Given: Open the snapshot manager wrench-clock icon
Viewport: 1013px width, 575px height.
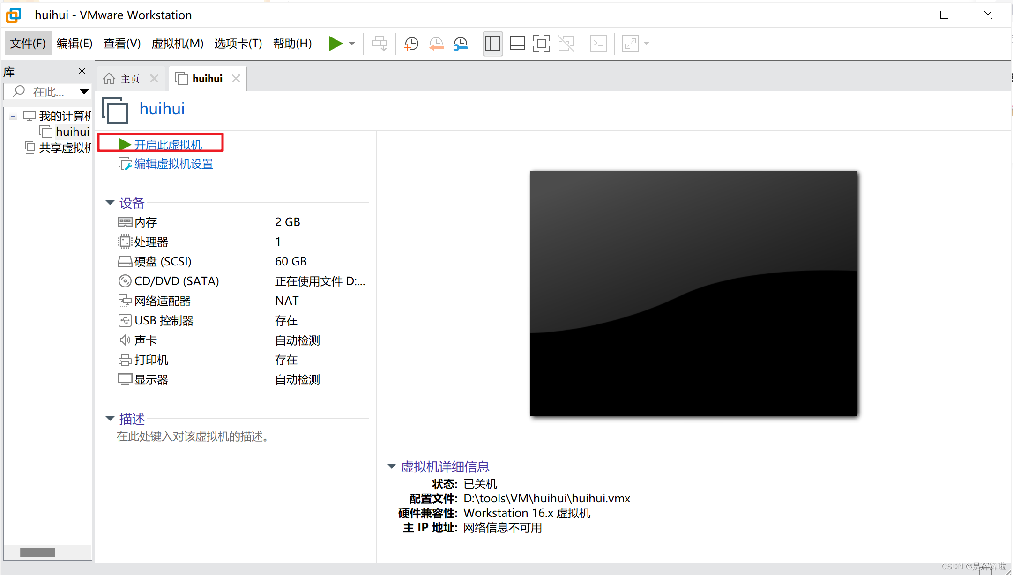Looking at the screenshot, I should [x=461, y=44].
